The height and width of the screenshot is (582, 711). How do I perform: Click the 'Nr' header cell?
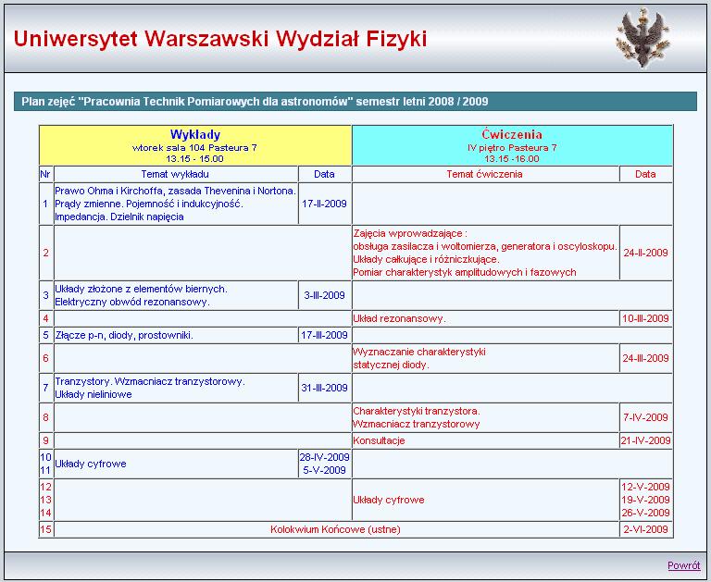pyautogui.click(x=45, y=174)
